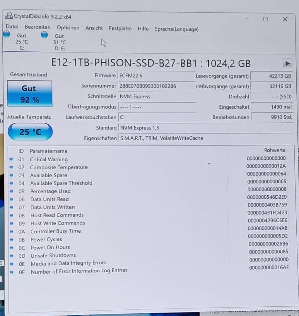The image size is (299, 316).
Task: Minimize the CrystalDiskInfo window
Action: tap(246, 19)
